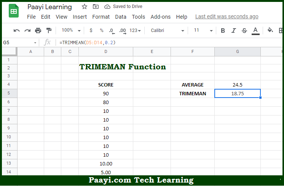This screenshot has height=186, width=284.
Task: Open the Insert menu
Action: 80,17
